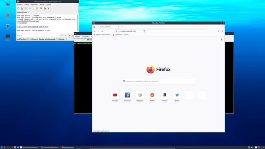Open the search field history dropdown in the editor
The image size is (265, 149).
[x=59, y=36]
